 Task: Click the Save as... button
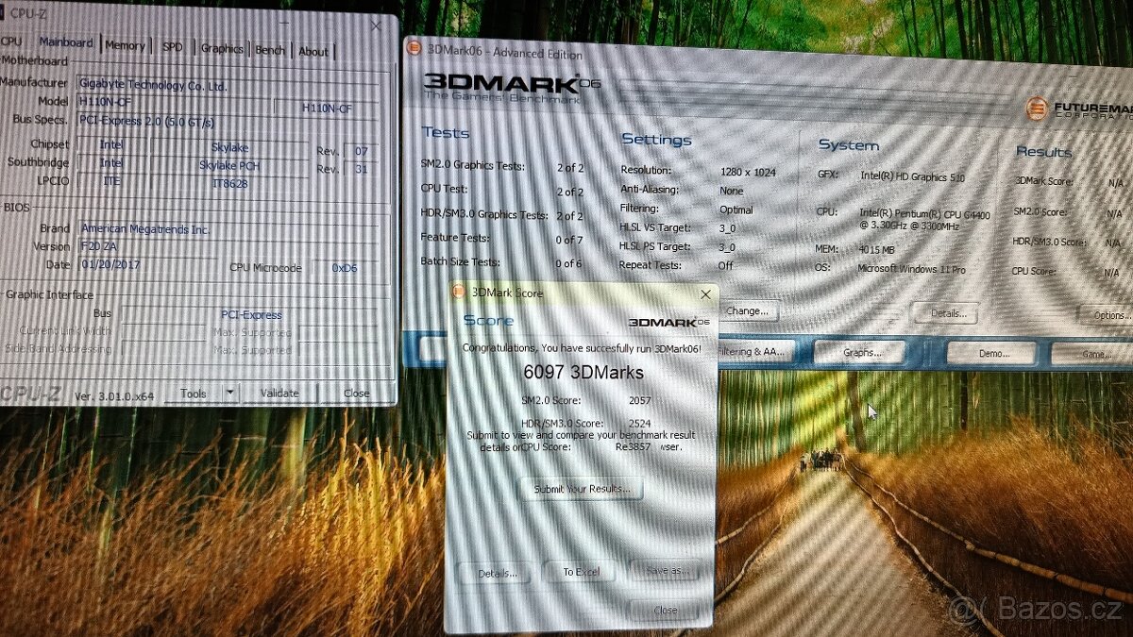(663, 570)
